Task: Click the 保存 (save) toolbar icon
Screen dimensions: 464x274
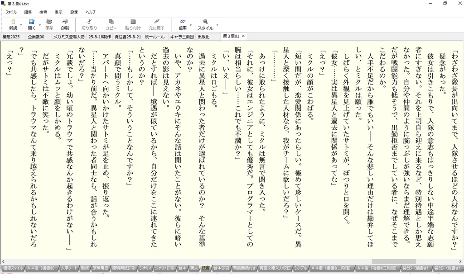Action: [49, 22]
